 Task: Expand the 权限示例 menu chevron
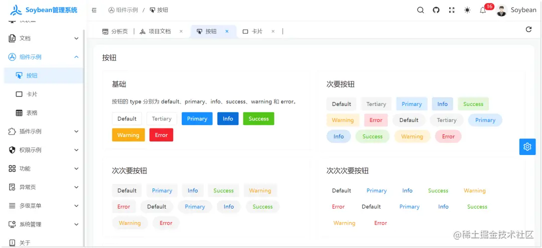(77, 150)
